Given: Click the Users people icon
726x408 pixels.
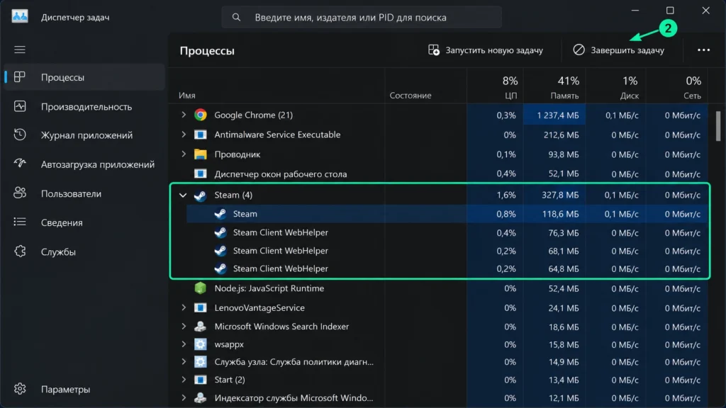Looking at the screenshot, I should pos(19,193).
